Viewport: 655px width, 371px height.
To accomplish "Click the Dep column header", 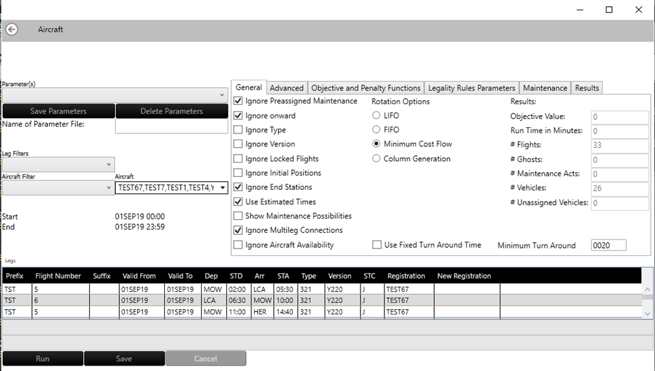I will click(x=211, y=276).
